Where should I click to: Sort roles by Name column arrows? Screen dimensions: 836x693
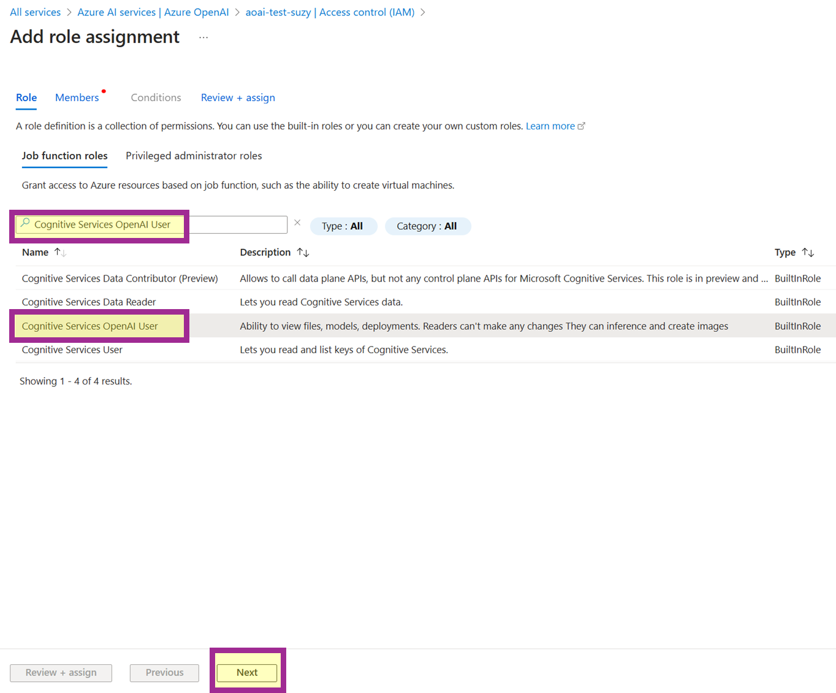pyautogui.click(x=60, y=252)
